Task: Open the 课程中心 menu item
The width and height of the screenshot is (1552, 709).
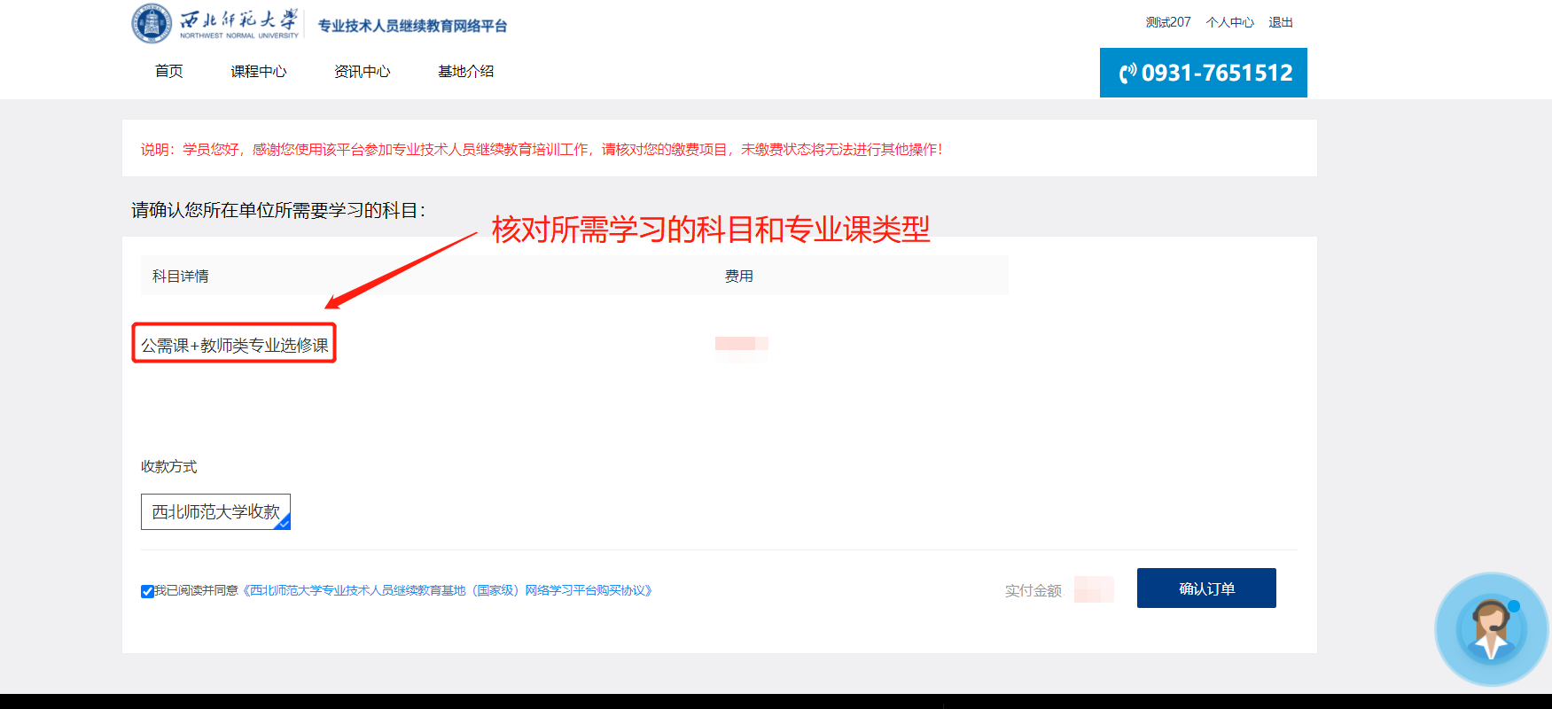Action: [x=258, y=72]
